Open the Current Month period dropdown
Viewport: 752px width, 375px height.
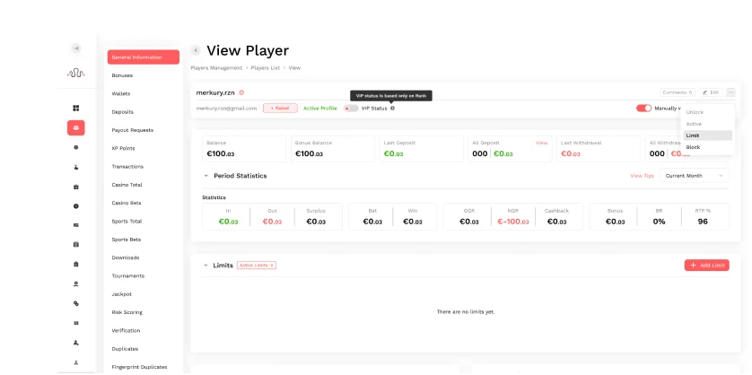[x=695, y=176]
